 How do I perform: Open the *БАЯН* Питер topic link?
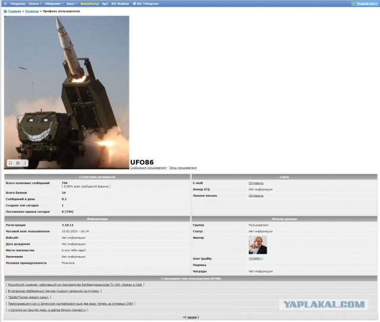point(28,297)
